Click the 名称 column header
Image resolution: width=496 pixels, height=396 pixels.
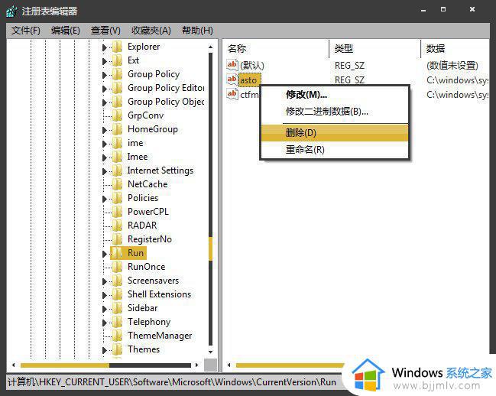[277, 49]
